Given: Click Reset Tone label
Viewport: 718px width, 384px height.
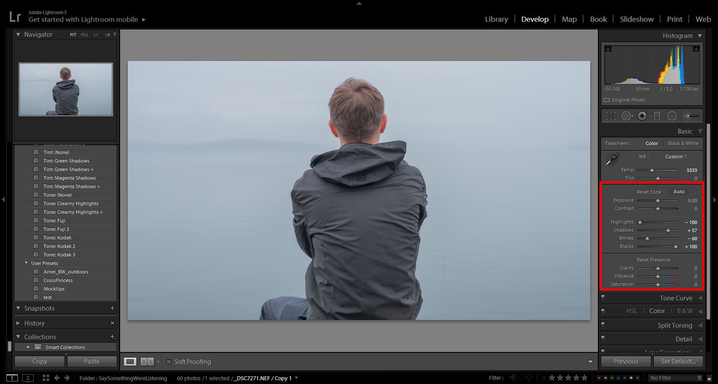Looking at the screenshot, I should 649,192.
